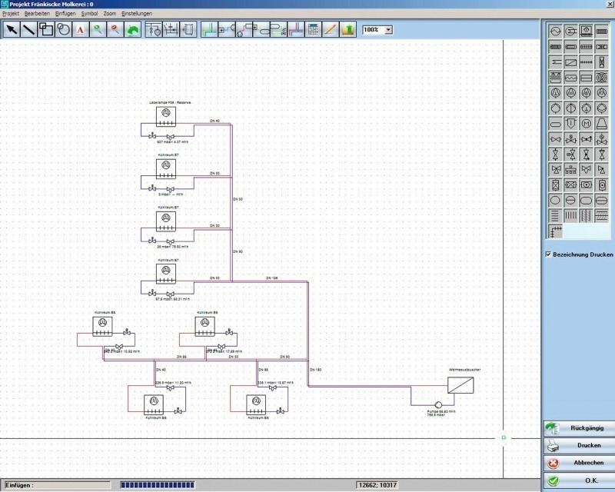Toggle the Bezeichnung Drucken checkbox

pyautogui.click(x=548, y=254)
